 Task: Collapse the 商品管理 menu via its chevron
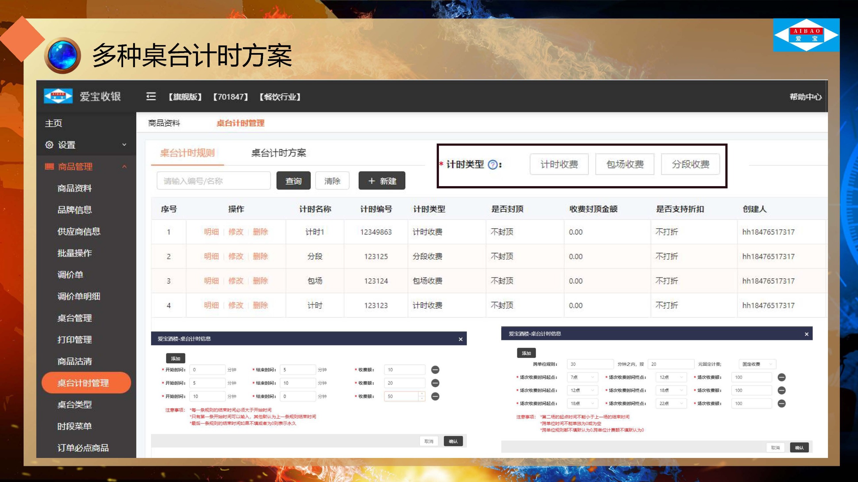(125, 167)
